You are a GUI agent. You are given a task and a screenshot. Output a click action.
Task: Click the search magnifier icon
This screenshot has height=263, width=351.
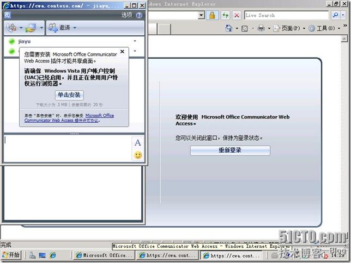click(336, 15)
